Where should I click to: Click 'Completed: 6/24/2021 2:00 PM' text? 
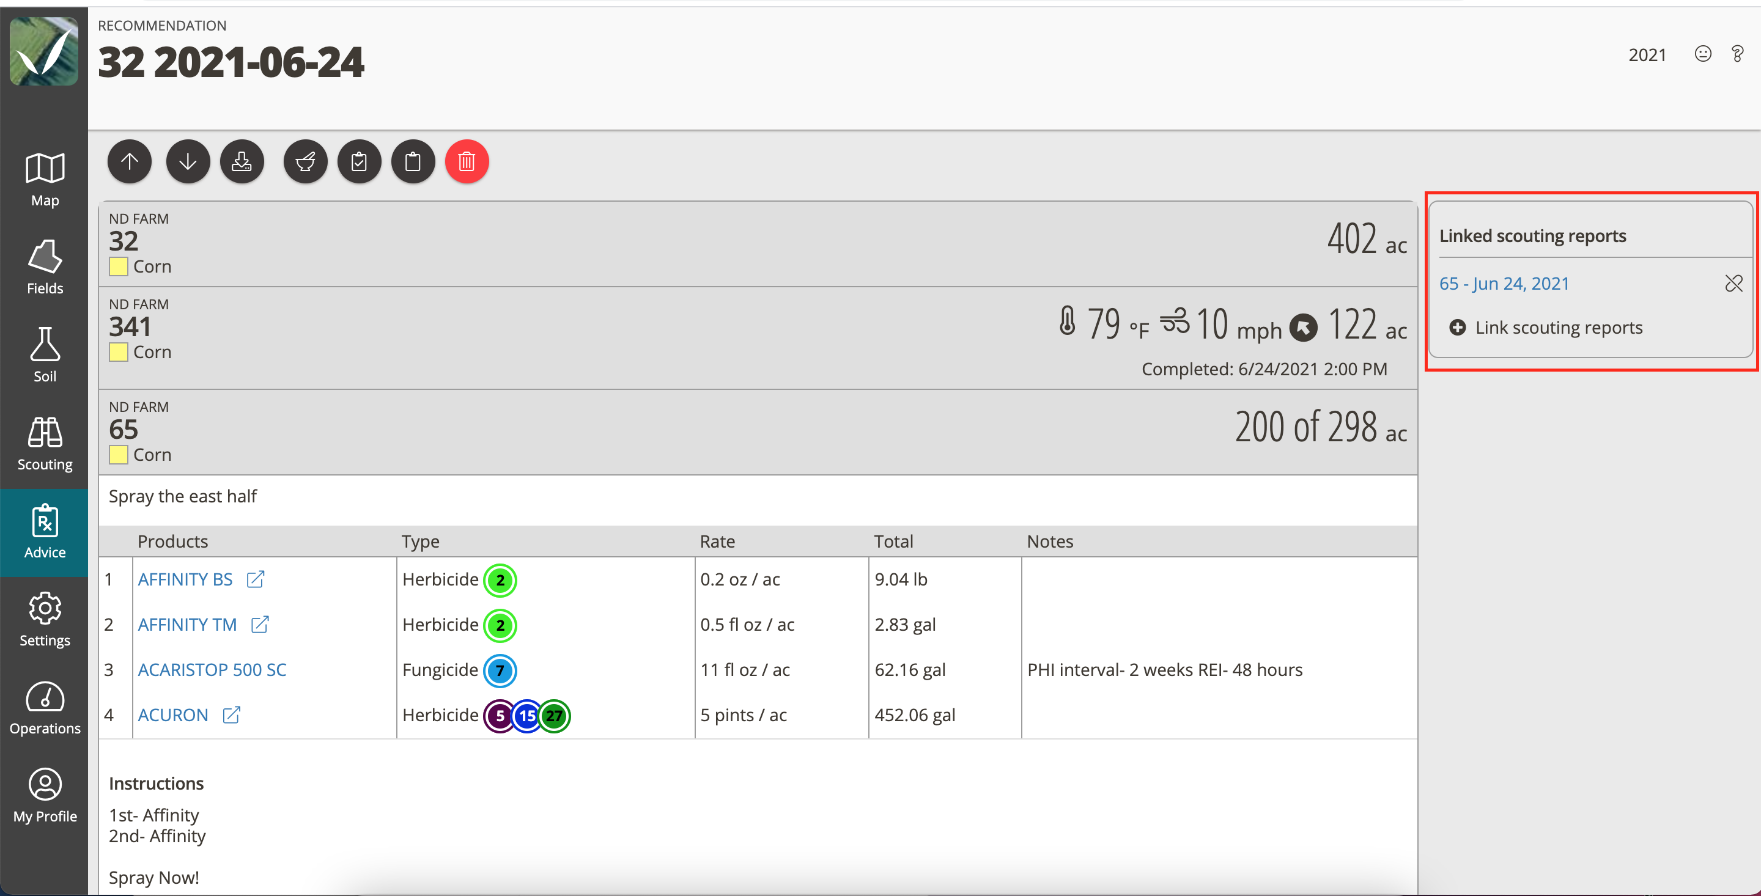coord(1264,369)
